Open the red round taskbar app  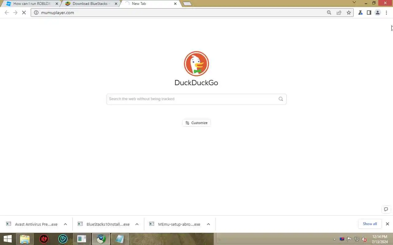point(44,239)
